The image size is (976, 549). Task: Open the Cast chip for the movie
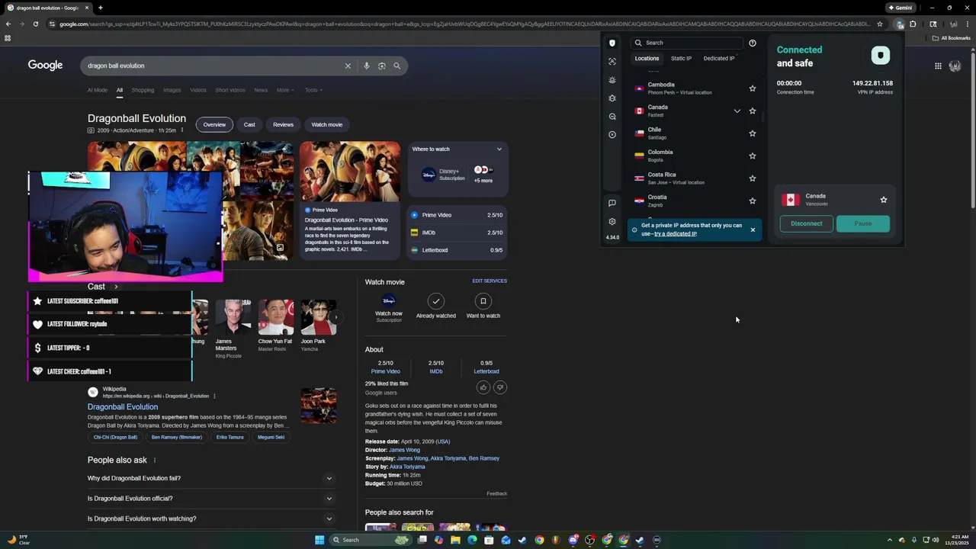tap(249, 124)
